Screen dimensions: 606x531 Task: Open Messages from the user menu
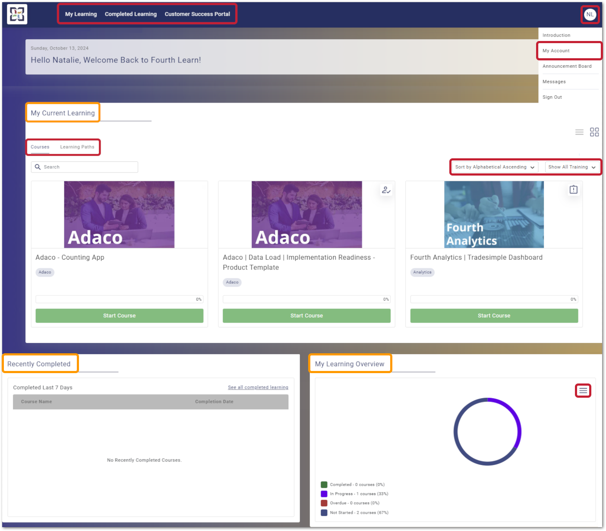tap(554, 82)
